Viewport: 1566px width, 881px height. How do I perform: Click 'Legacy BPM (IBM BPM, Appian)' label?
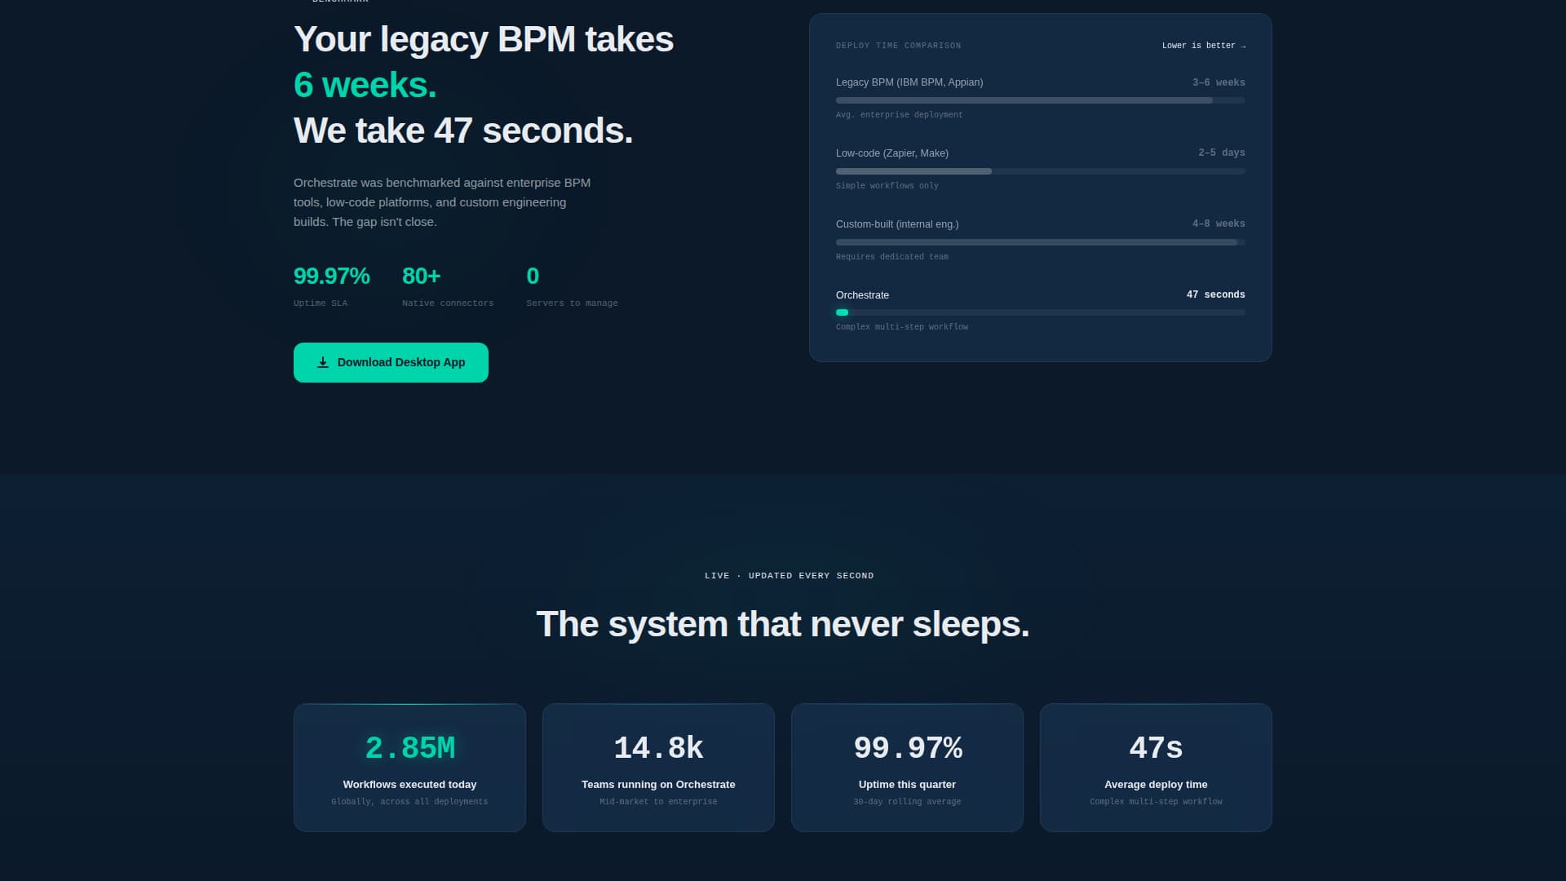909,82
